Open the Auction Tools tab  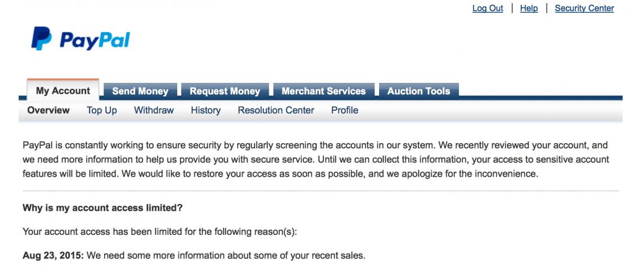[x=419, y=91]
